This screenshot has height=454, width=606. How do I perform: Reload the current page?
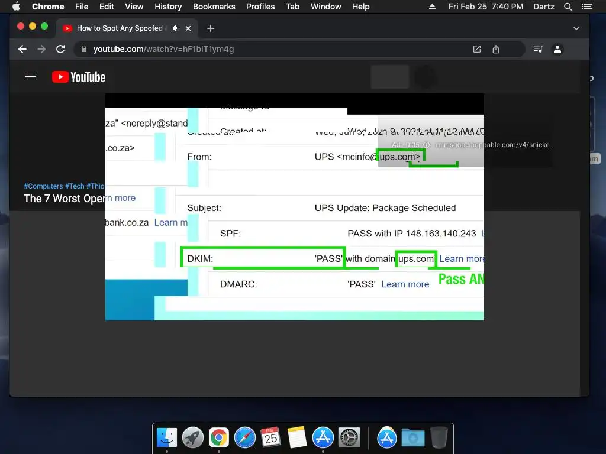coord(60,49)
